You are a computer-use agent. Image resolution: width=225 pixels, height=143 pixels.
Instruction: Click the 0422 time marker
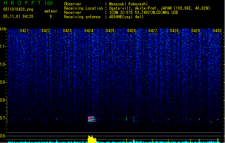[x=46, y=31]
